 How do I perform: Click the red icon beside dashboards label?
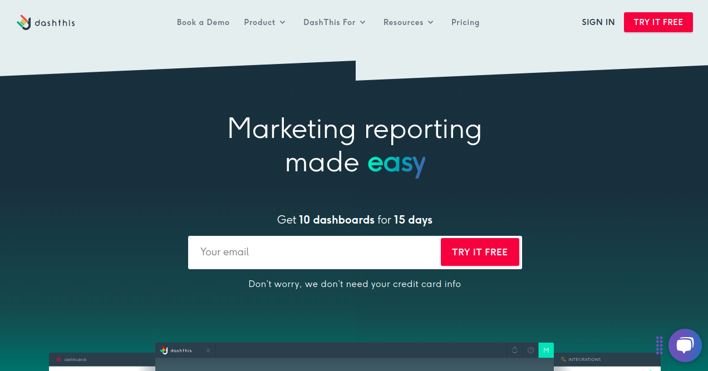click(58, 359)
